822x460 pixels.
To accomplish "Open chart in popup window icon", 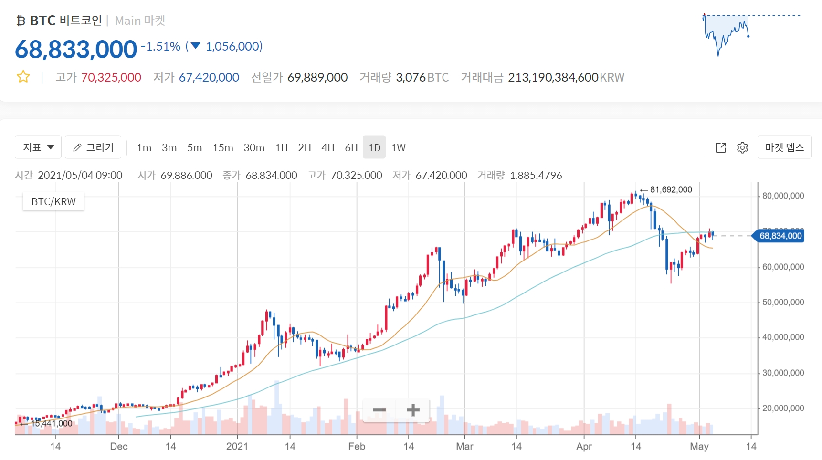I will (721, 147).
